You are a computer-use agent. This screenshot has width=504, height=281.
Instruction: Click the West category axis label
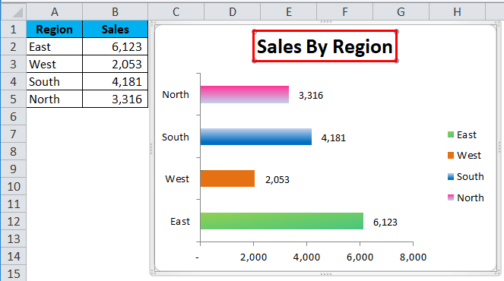point(177,178)
